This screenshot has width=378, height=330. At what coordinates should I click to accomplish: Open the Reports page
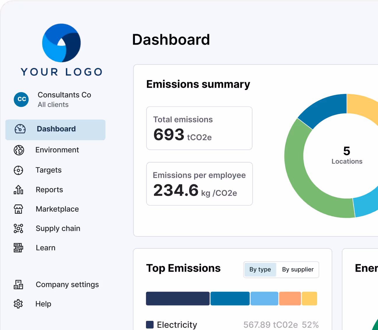pyautogui.click(x=49, y=190)
